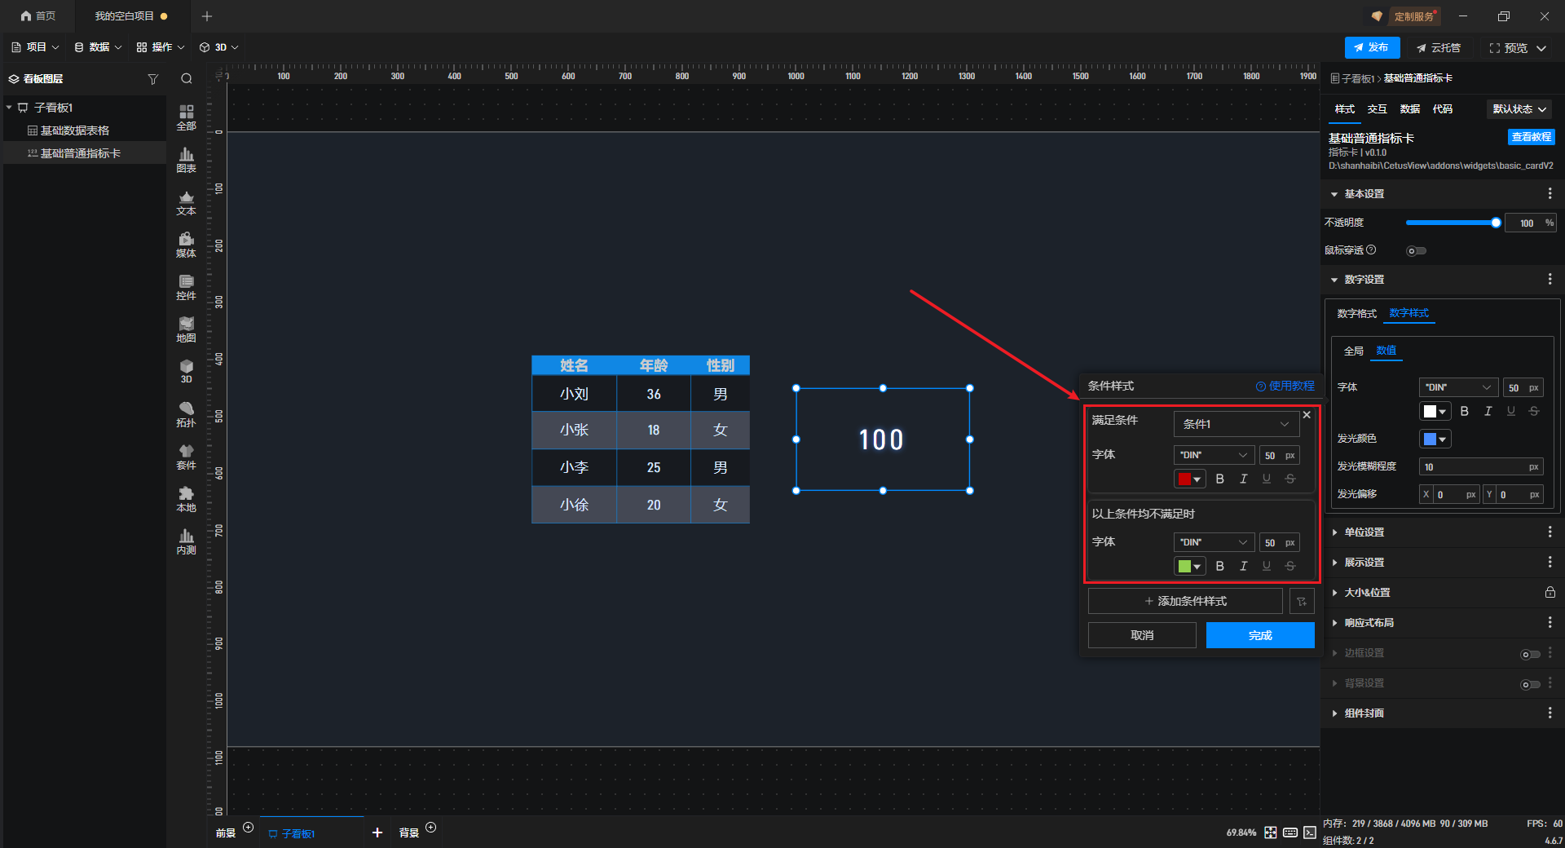
Task: Enable the 边框设置 toggle
Action: pyautogui.click(x=1530, y=654)
